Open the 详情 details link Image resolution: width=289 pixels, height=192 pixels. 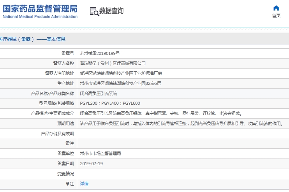click(84, 184)
